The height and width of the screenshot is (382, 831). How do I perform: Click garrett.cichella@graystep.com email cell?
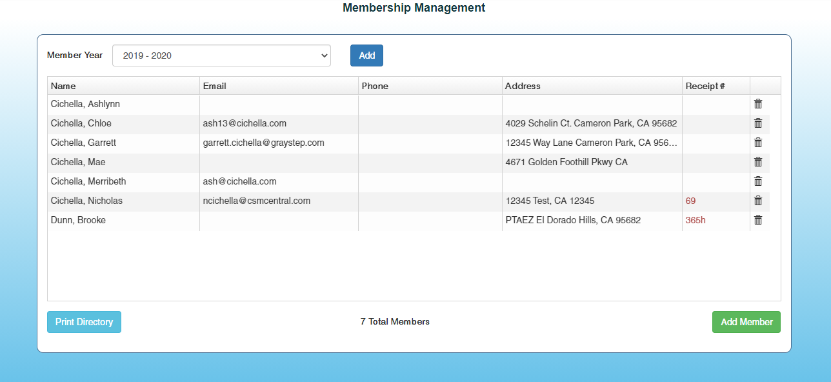tap(263, 143)
